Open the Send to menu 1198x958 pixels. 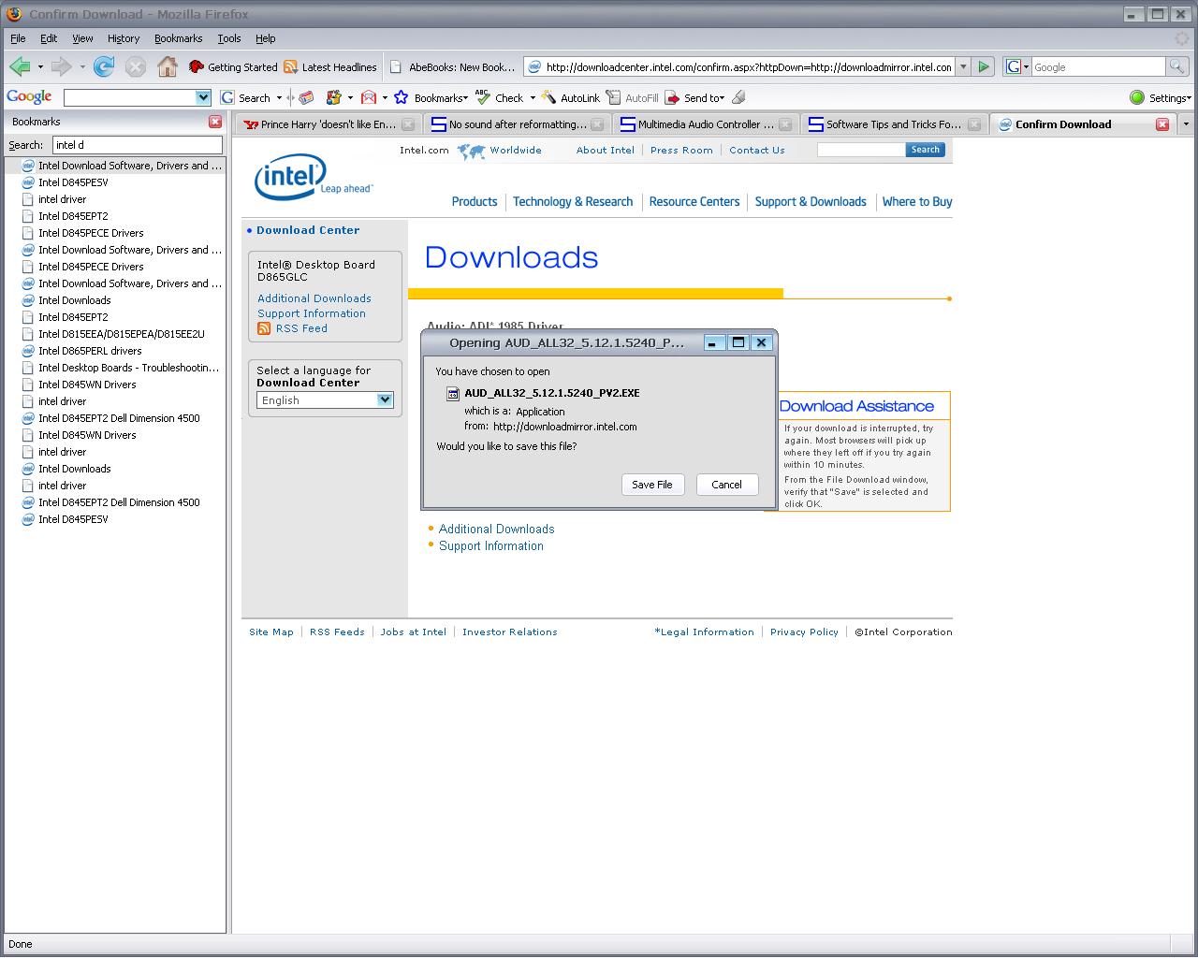(x=694, y=97)
